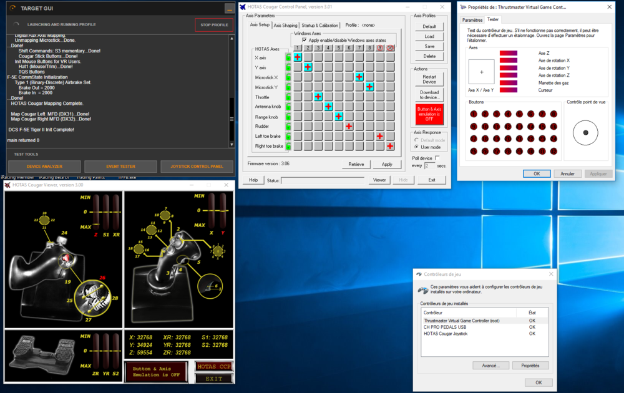Click the Stop Profile button
Viewport: 624px width, 393px height.
[214, 25]
